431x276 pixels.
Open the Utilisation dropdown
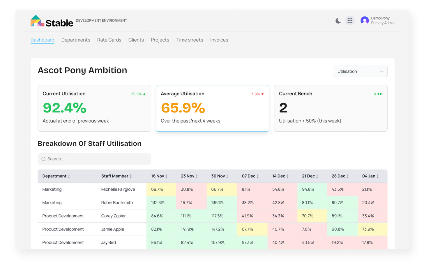(360, 71)
